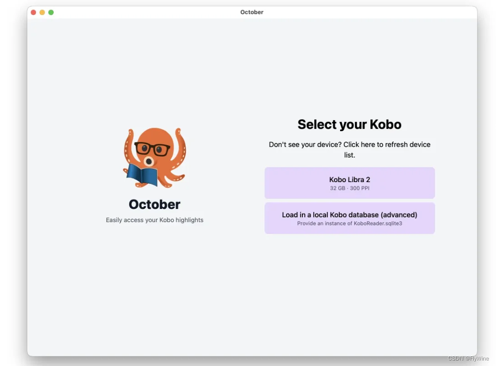496x366 pixels.
Task: Click here to refresh device list
Action: (386, 145)
